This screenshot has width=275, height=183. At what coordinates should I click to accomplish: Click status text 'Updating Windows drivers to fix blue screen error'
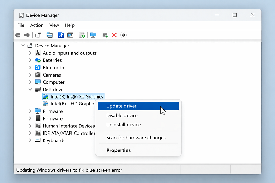click(x=69, y=170)
